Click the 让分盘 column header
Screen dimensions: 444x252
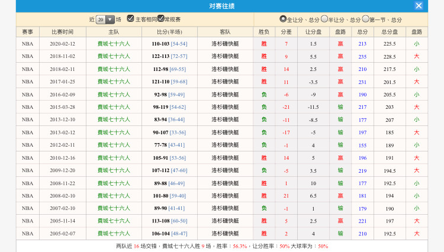click(x=313, y=32)
